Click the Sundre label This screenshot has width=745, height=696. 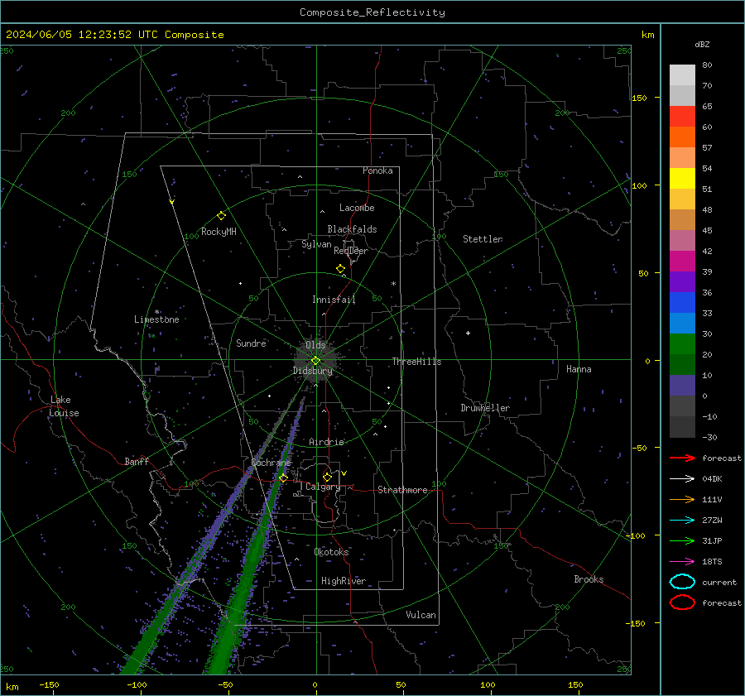tap(251, 343)
